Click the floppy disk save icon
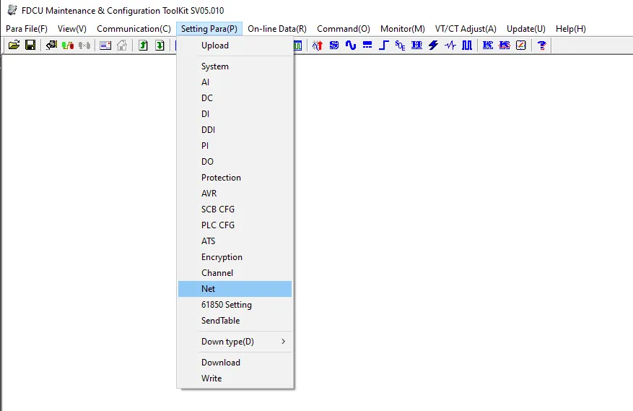Image resolution: width=633 pixels, height=411 pixels. click(x=30, y=45)
